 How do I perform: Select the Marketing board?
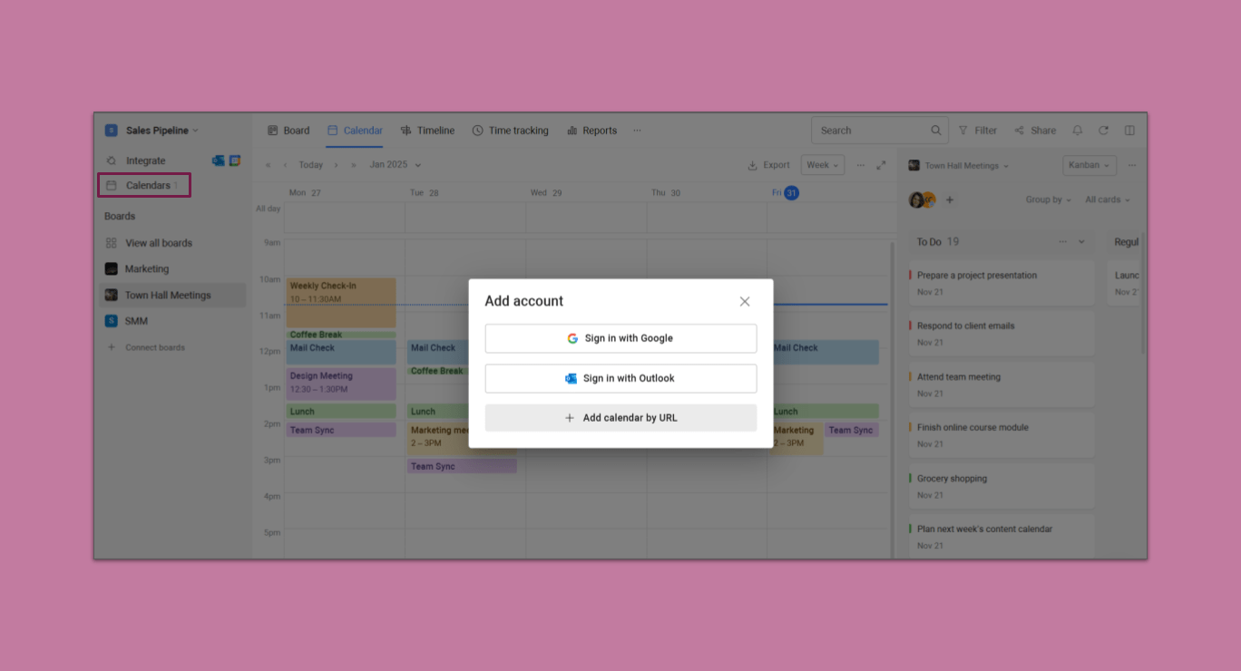point(147,269)
